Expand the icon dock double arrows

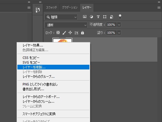40,2
